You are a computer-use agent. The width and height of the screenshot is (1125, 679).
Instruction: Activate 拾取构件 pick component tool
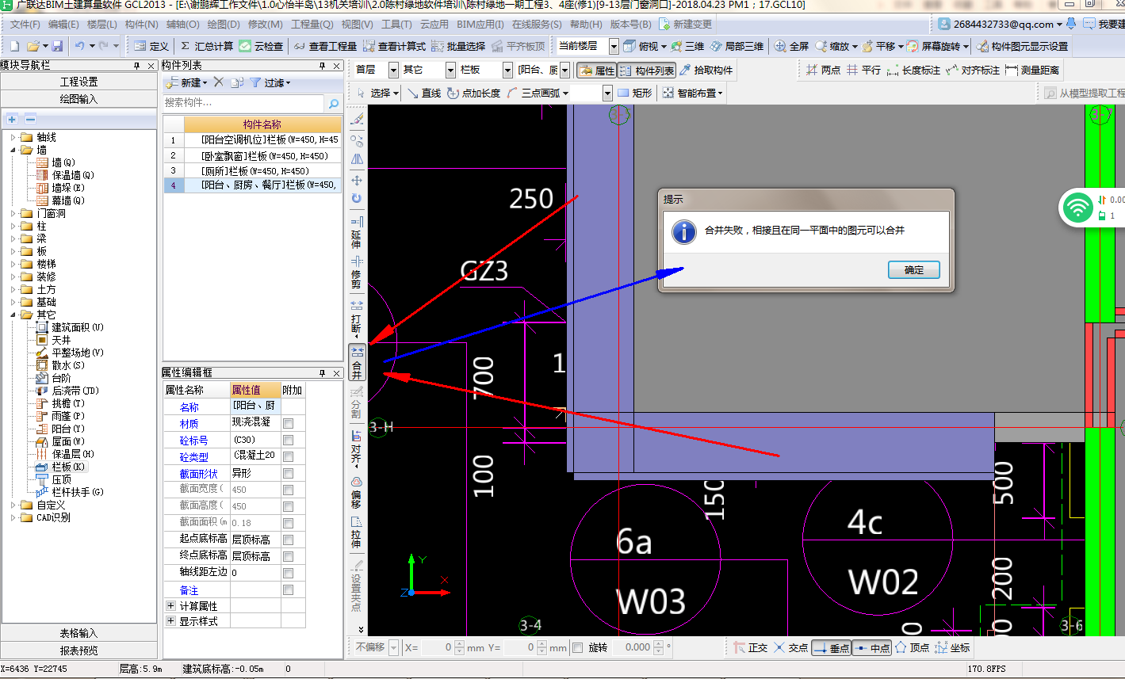[x=706, y=71]
